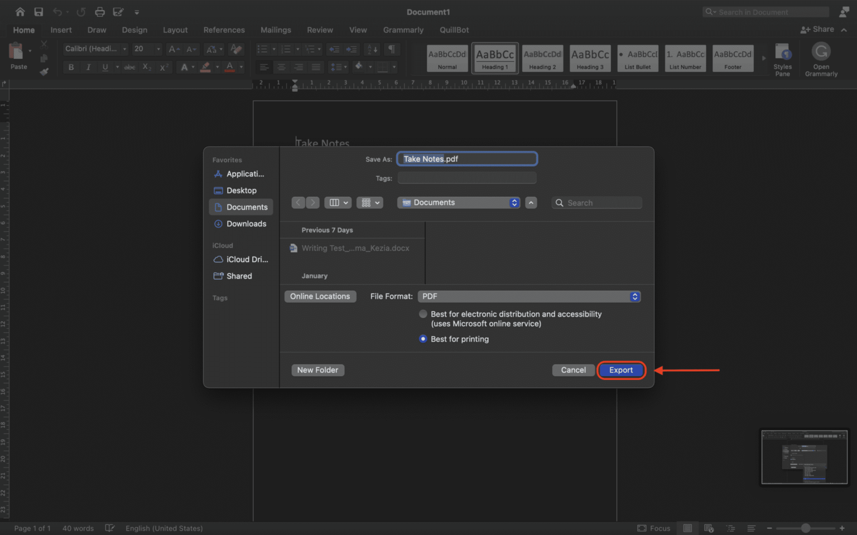Select the Format Painter tool
This screenshot has height=535, width=857.
tap(44, 72)
